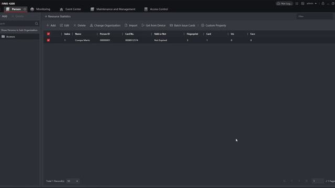Image resolution: width=335 pixels, height=188 pixels.
Task: Sort by the Card No. column header
Action: 129,34
